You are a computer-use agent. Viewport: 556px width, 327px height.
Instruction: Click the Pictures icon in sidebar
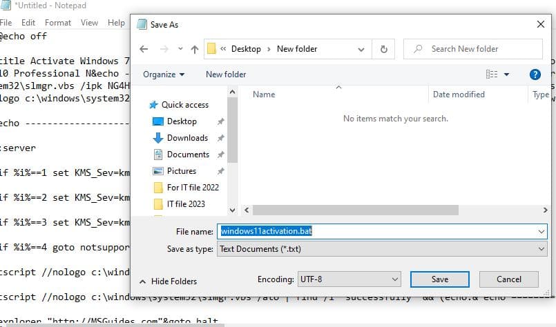click(157, 171)
